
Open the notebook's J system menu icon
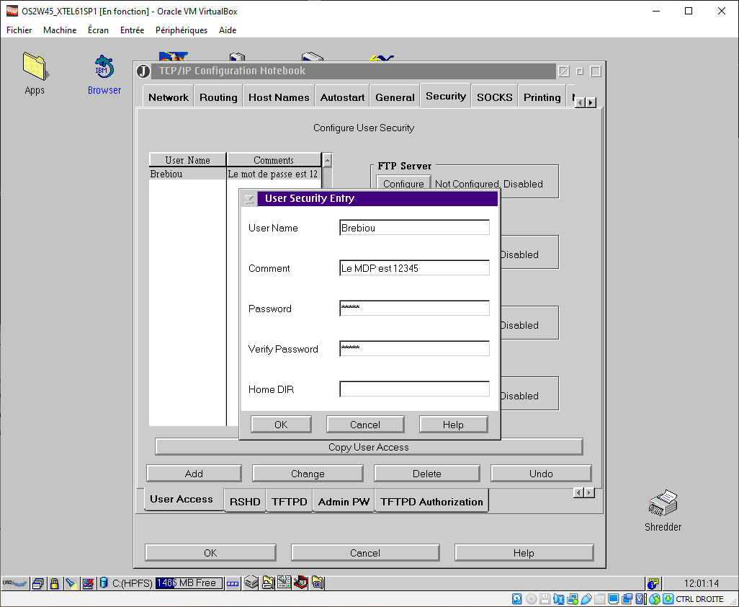click(x=143, y=71)
